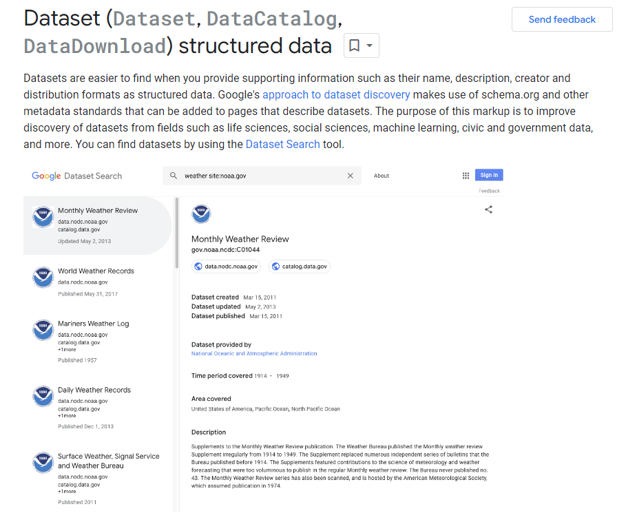Viewport: 637px width, 522px height.
Task: Open the About menu item
Action: 382,176
